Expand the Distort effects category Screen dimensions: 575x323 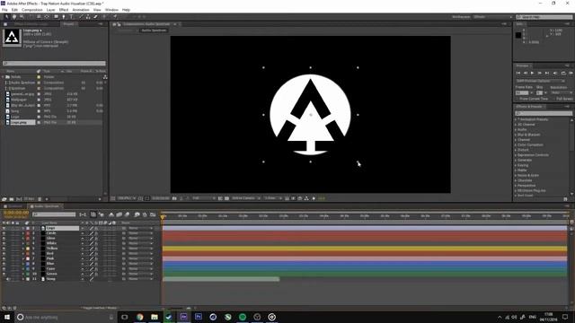(516, 150)
